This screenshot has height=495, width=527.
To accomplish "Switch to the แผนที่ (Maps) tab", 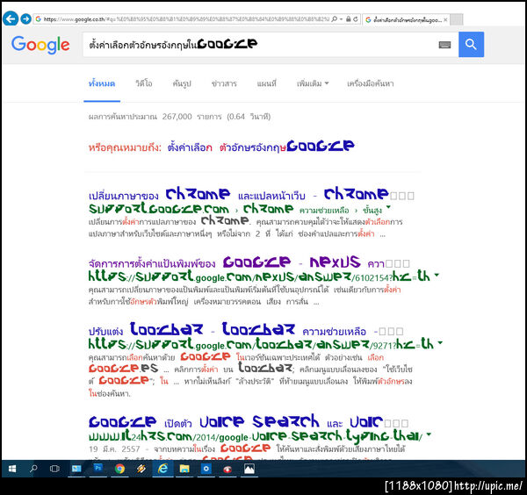I will tap(266, 83).
